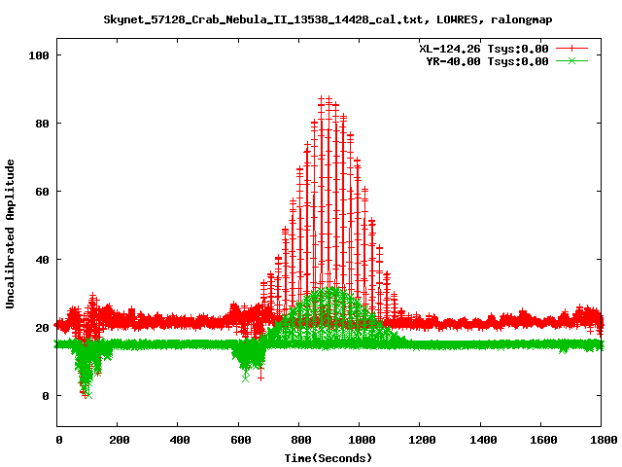This screenshot has height=467, width=622.
Task: Click the 1800 tick label on time axis
Action: 601,441
